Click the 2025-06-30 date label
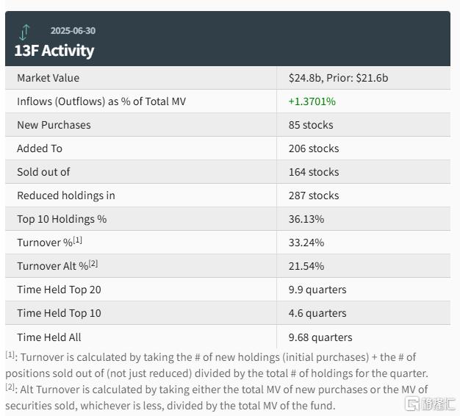The height and width of the screenshot is (416, 460). 73,31
